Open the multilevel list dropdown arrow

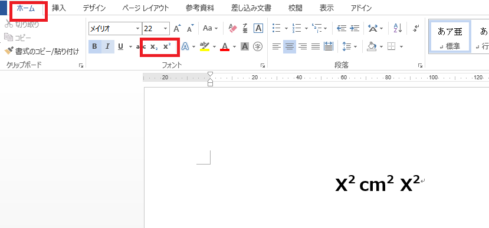click(325, 29)
